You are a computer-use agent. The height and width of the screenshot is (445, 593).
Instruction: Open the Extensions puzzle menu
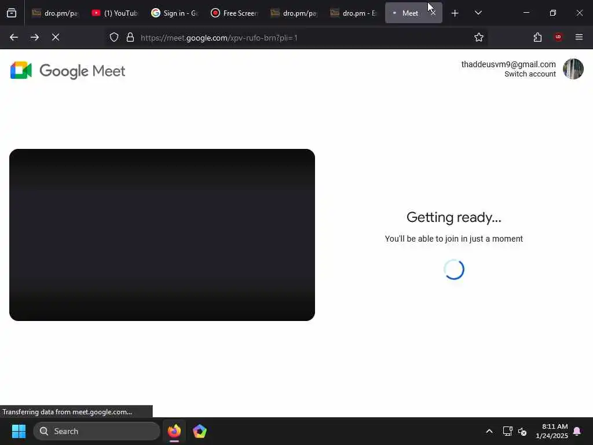pos(537,38)
